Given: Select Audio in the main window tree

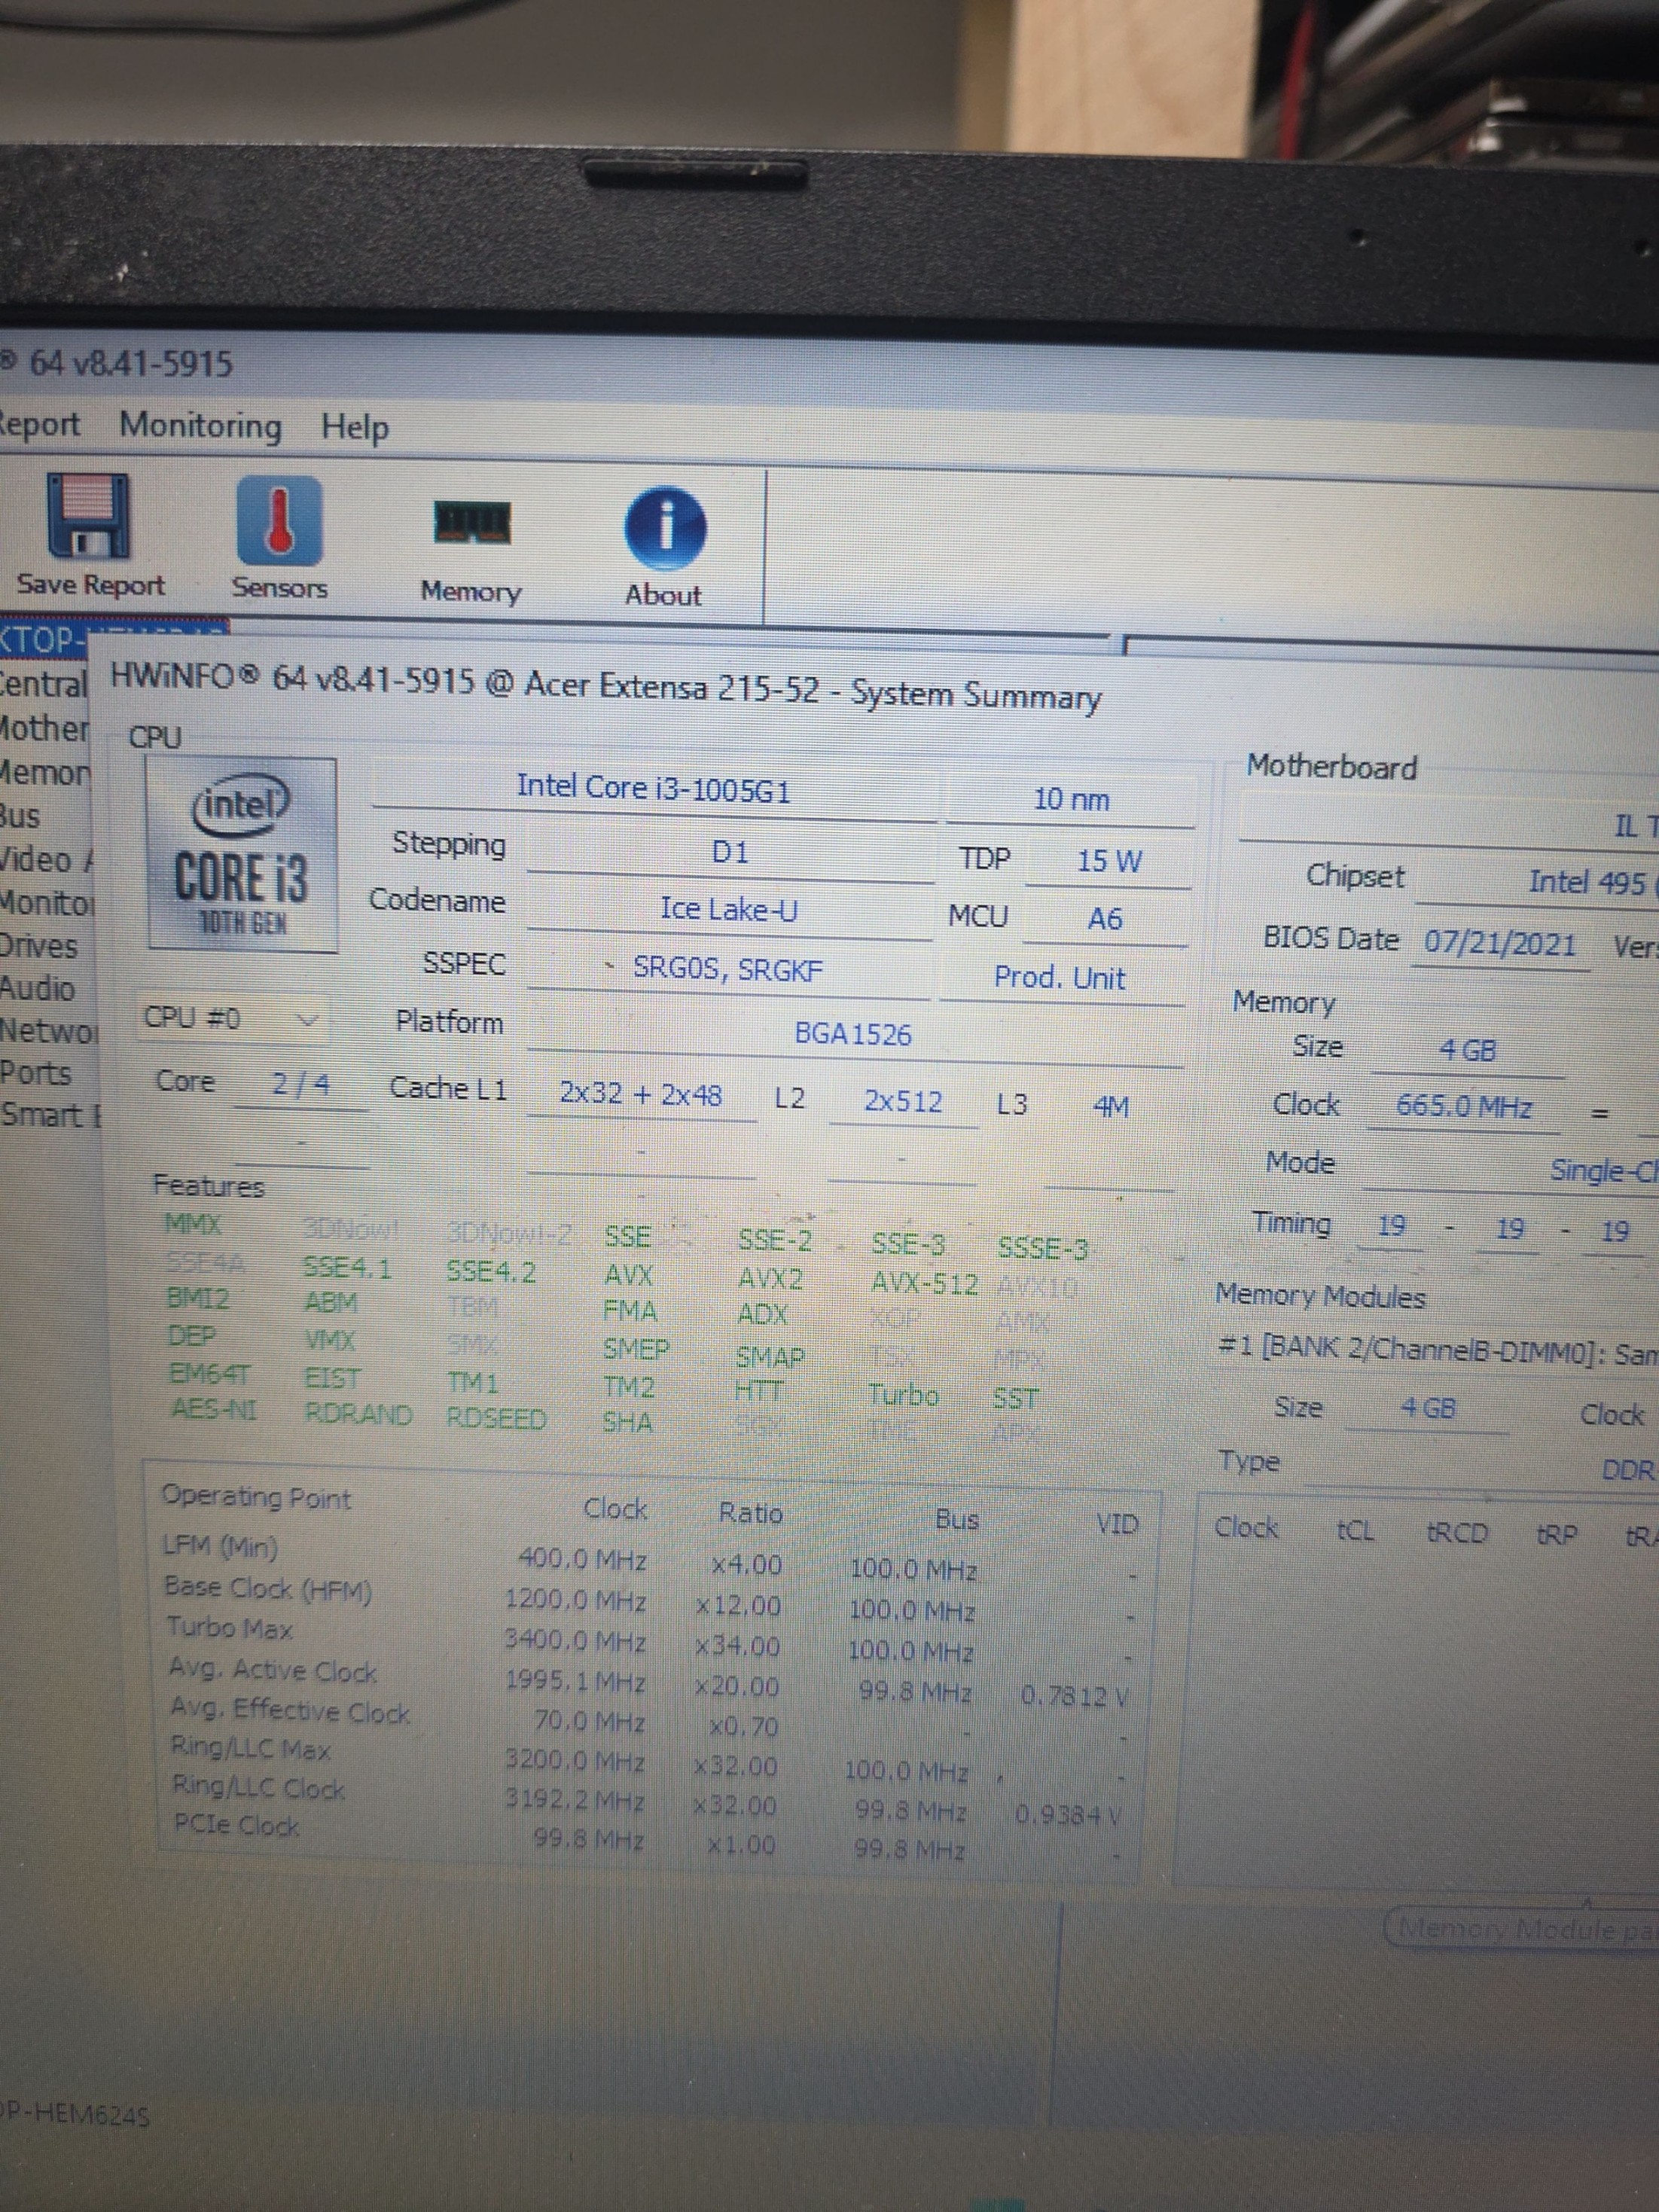Looking at the screenshot, I should [x=38, y=989].
